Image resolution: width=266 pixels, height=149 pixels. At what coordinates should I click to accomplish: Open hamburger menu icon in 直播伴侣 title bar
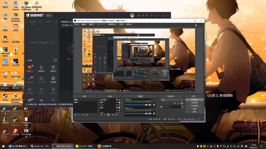click(156, 16)
